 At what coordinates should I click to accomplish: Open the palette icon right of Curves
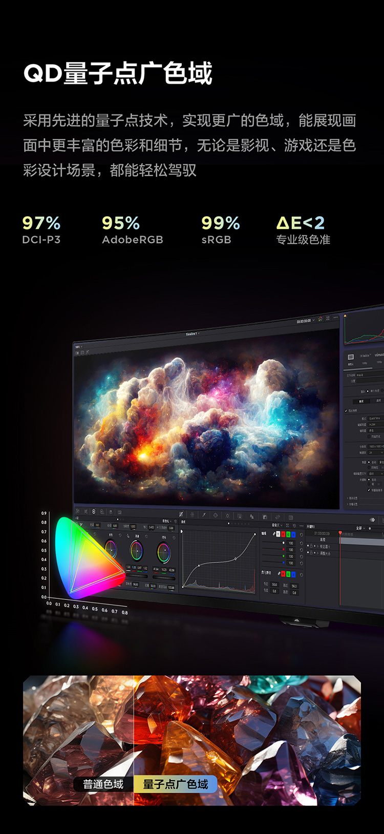coord(193,514)
